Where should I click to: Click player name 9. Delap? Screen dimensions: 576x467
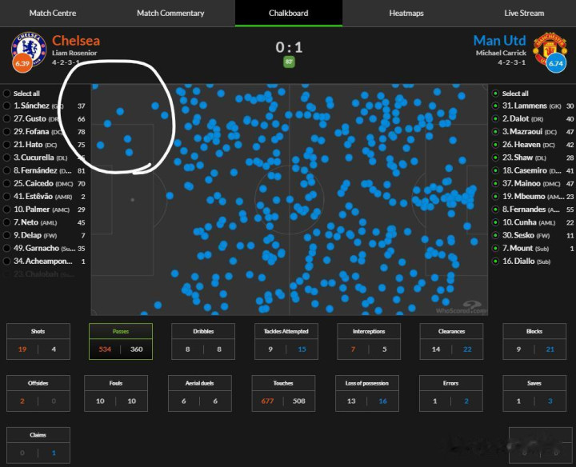[27, 235]
